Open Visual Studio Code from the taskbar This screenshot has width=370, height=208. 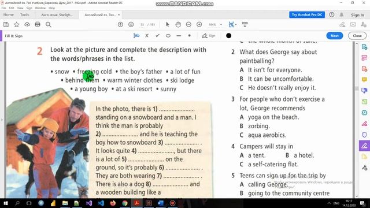coord(101,203)
